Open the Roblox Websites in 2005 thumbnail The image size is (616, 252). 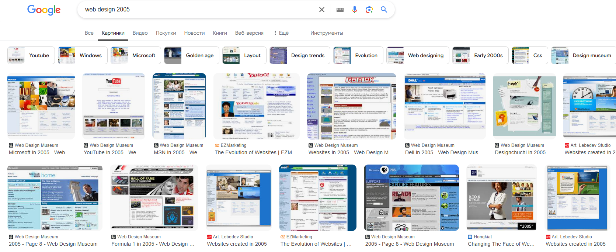click(352, 106)
